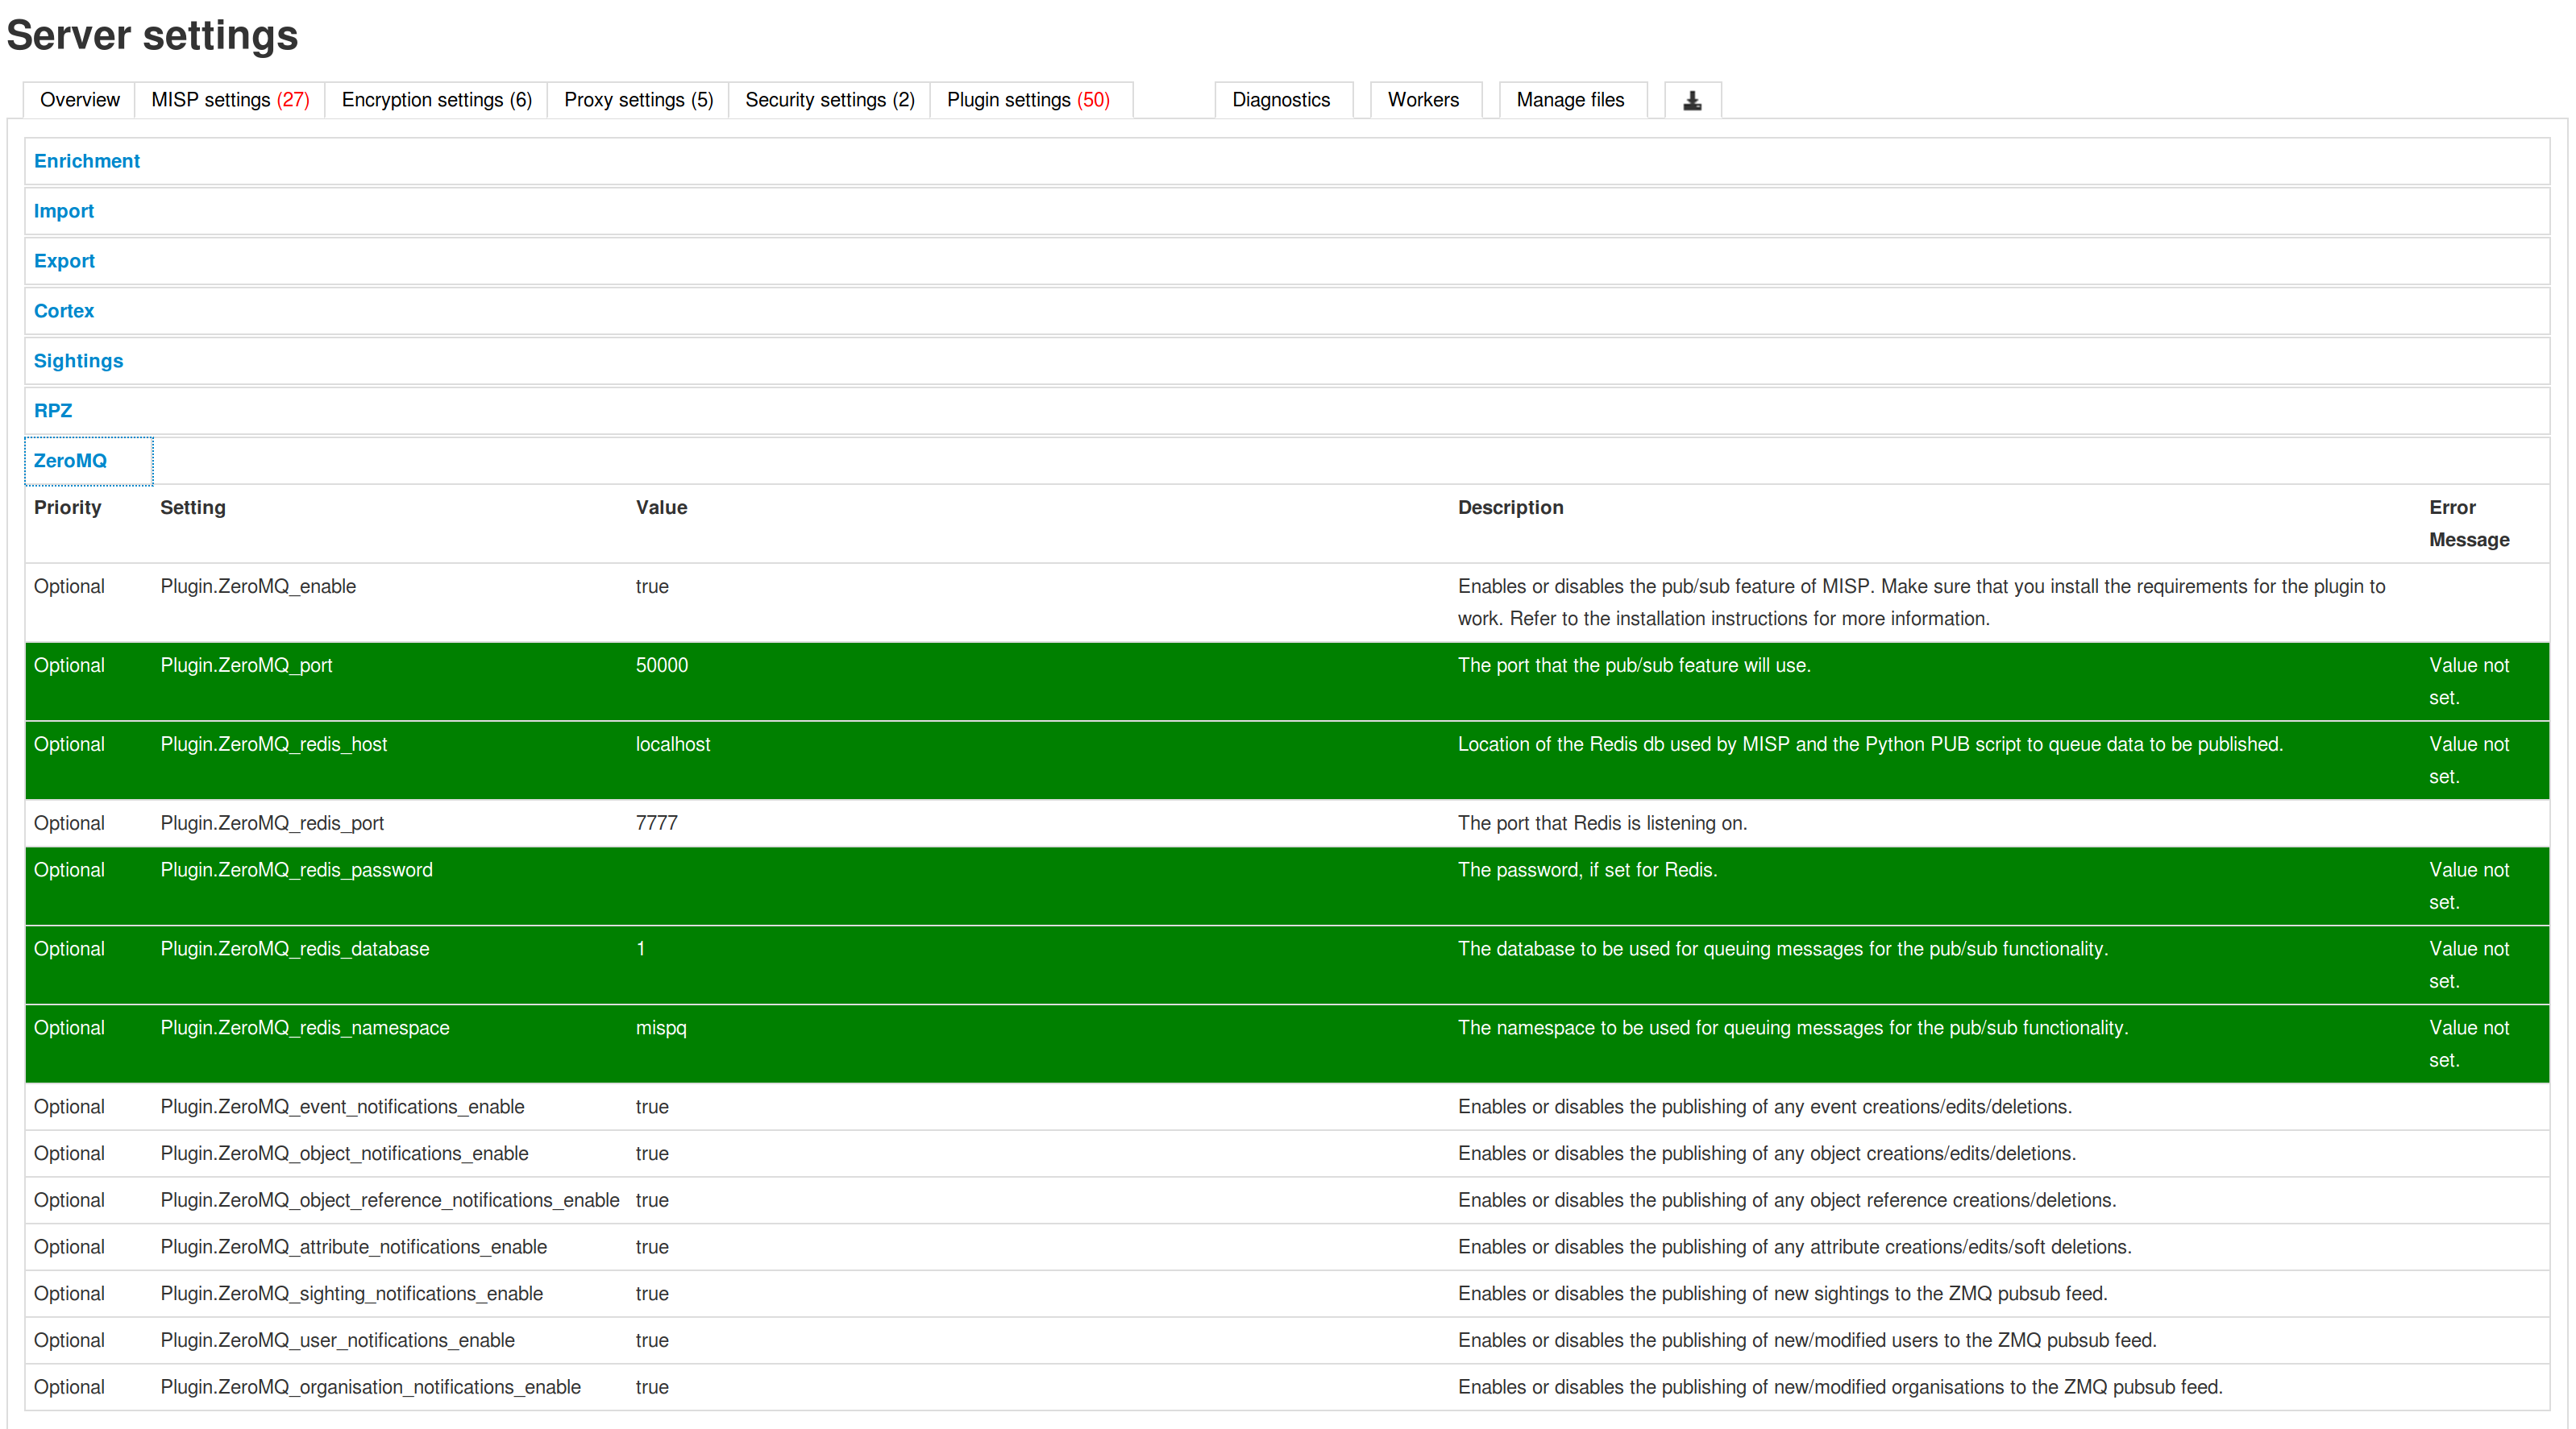2576x1429 pixels.
Task: Go to Security settings tab
Action: tap(829, 100)
